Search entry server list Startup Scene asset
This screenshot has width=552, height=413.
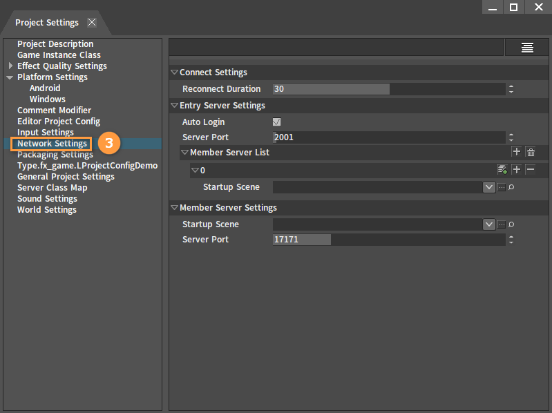(x=511, y=187)
